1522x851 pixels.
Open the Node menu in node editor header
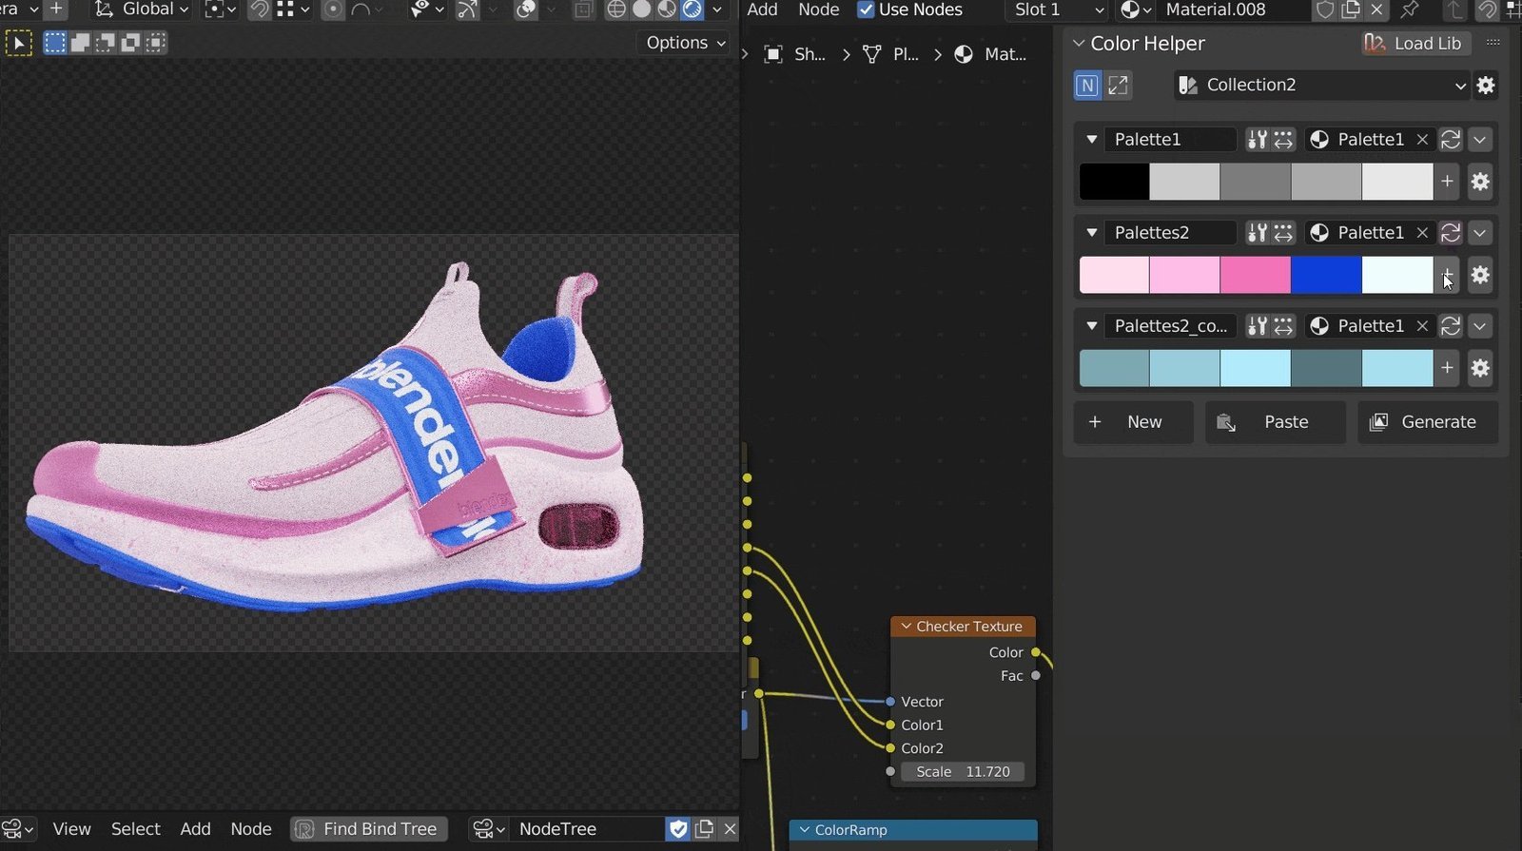pos(819,10)
